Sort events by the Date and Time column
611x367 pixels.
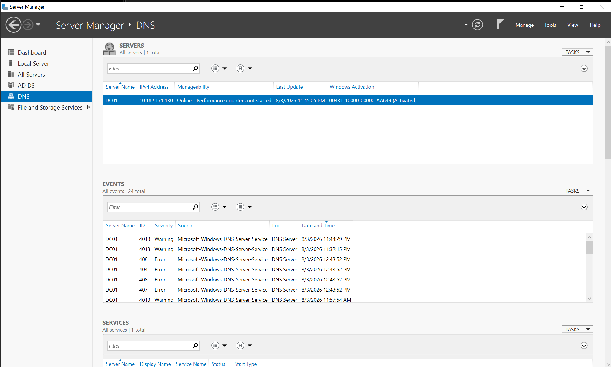tap(318, 226)
